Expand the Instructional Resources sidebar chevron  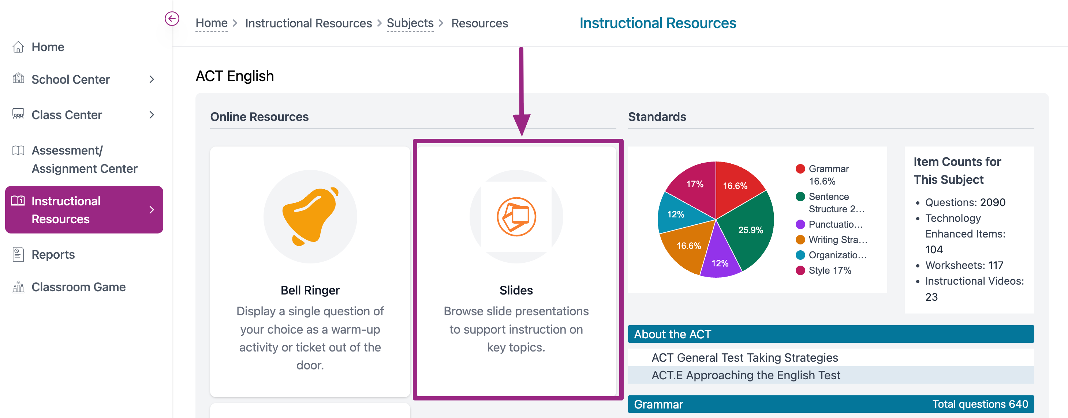point(152,210)
